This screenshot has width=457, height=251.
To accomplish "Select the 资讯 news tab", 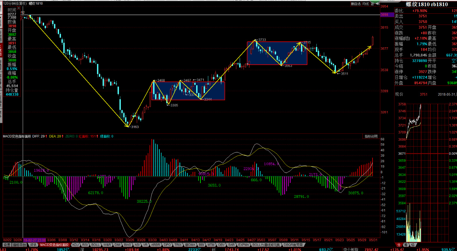I will tap(33, 244).
